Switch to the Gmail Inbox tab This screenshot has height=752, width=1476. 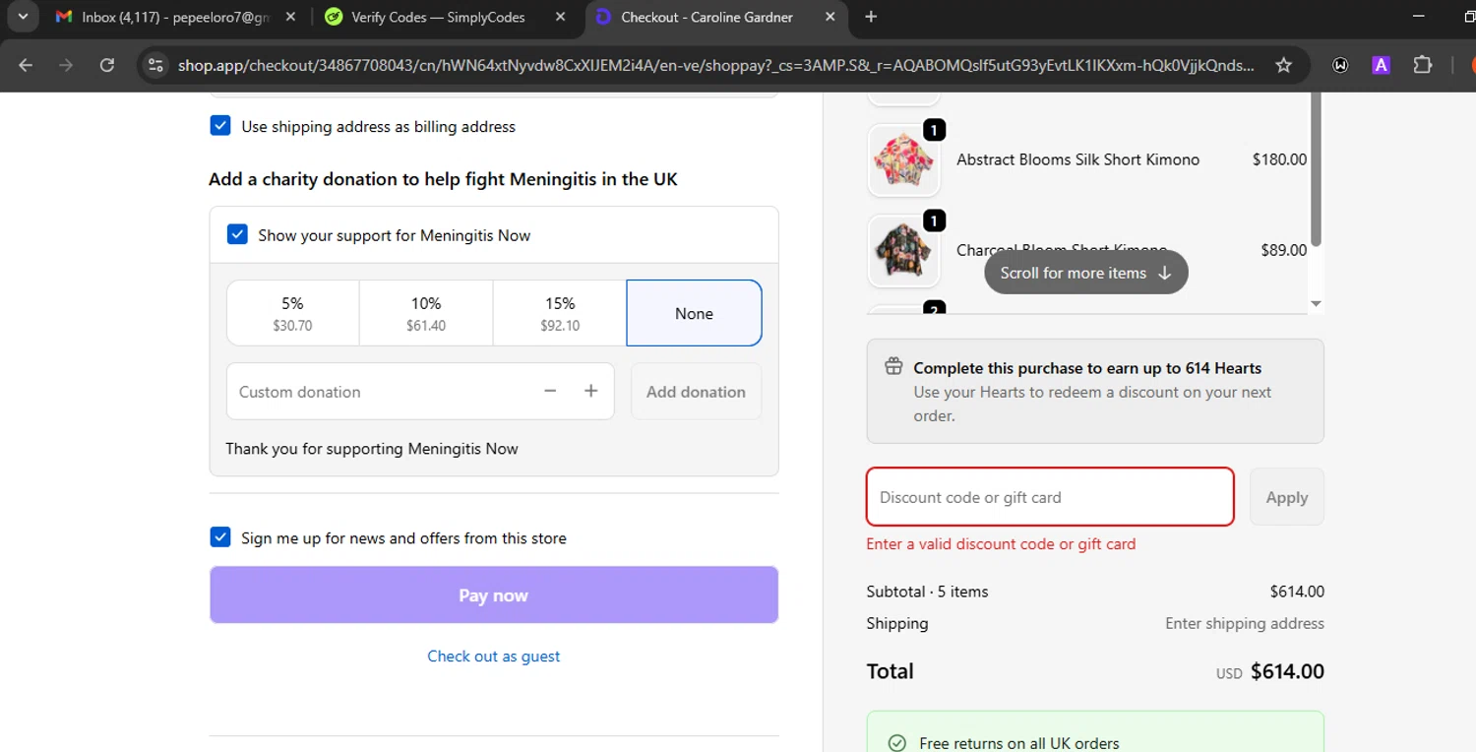(177, 17)
